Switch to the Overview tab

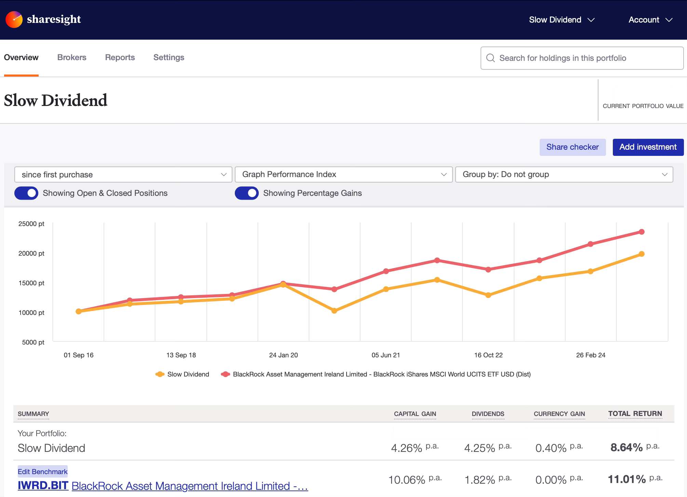(21, 57)
